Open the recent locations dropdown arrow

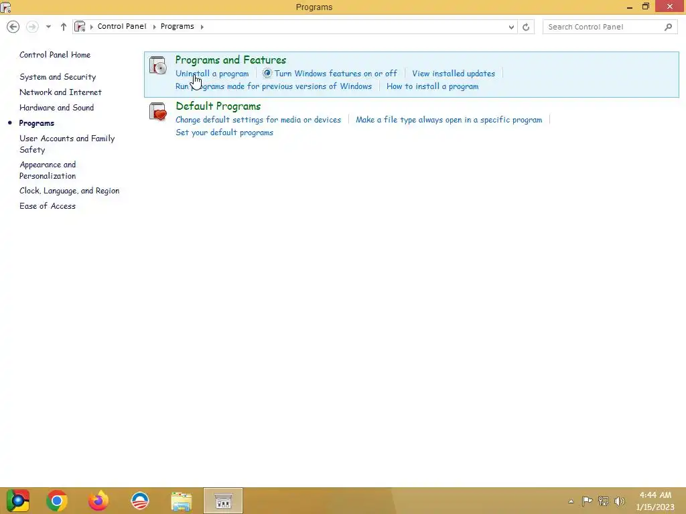48,27
